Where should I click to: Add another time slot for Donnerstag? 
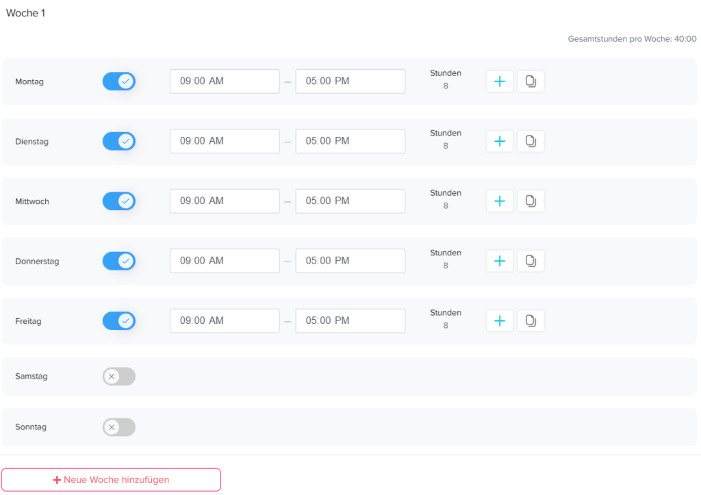(x=499, y=261)
